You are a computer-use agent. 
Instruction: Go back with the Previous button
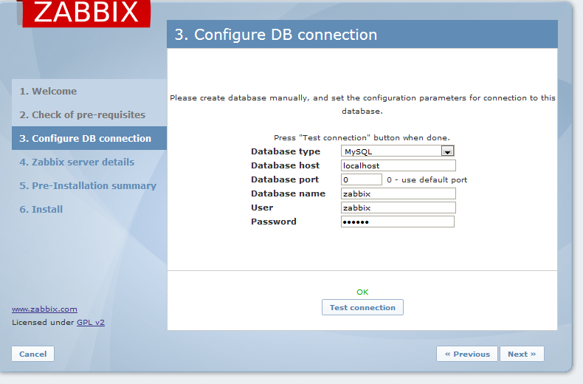tap(467, 354)
